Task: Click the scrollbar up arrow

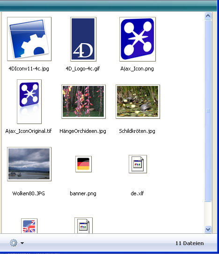Action: pyautogui.click(x=208, y=15)
